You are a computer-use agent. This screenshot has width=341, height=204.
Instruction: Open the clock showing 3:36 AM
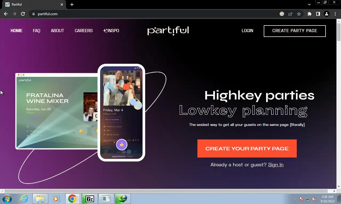(327, 199)
